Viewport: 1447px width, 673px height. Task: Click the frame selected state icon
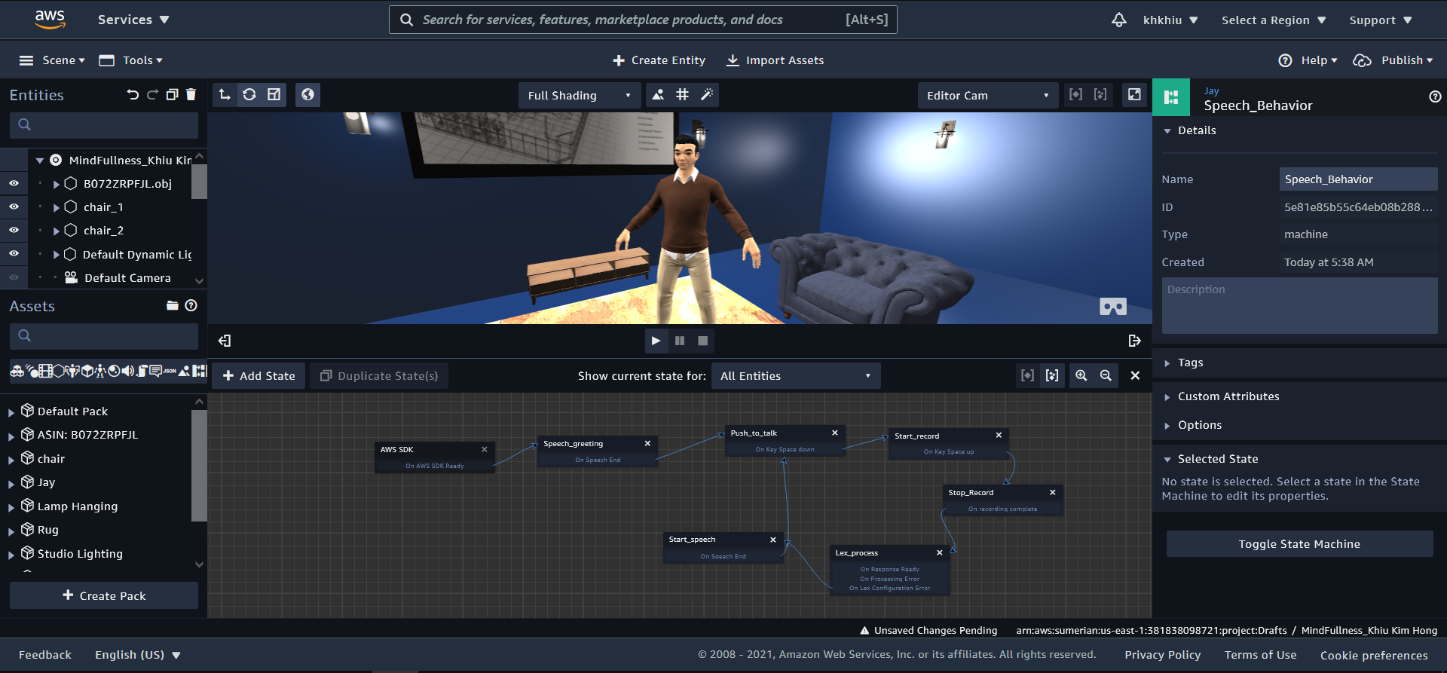point(1027,375)
